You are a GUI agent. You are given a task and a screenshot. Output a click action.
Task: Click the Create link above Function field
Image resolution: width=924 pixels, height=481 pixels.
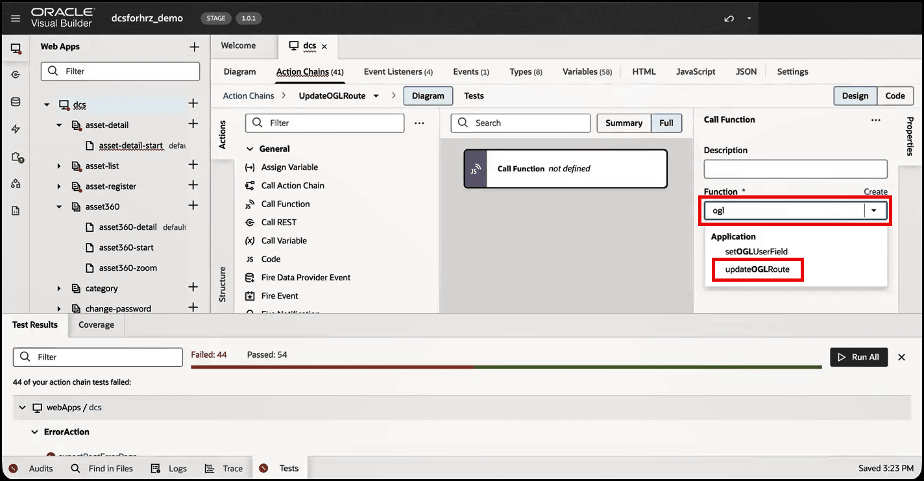875,191
